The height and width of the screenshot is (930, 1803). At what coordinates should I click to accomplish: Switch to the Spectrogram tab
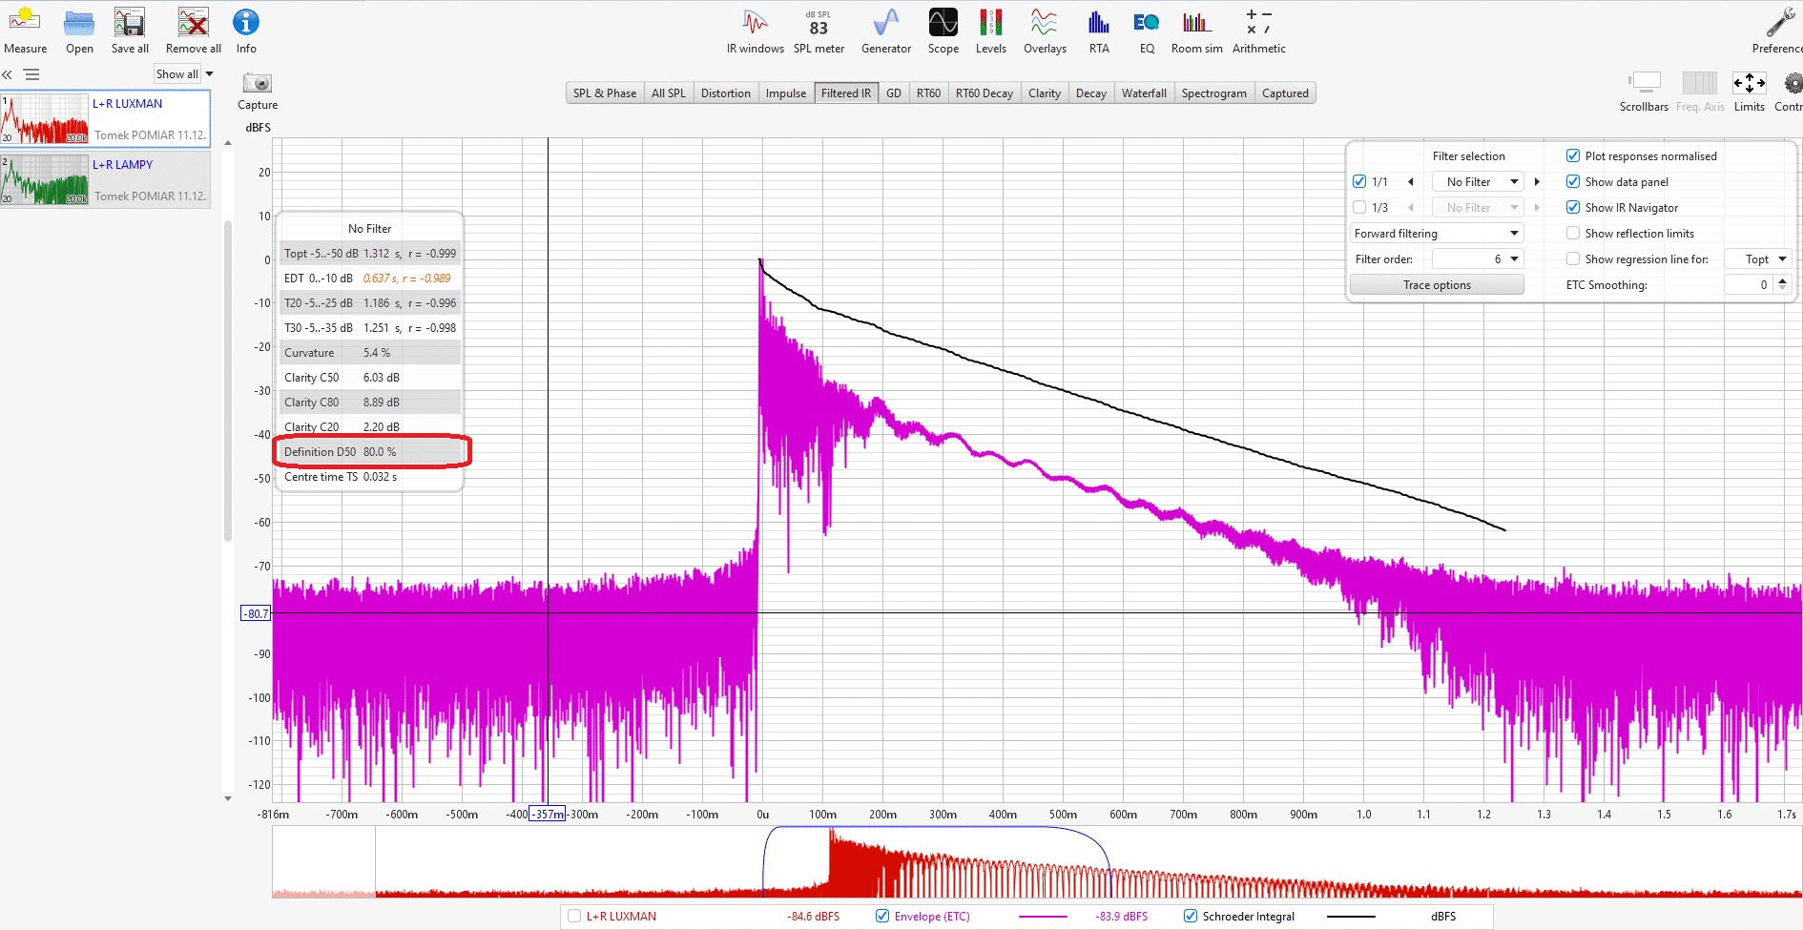[1213, 93]
